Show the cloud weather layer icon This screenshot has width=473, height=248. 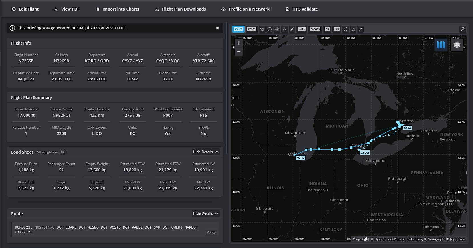[x=353, y=29]
